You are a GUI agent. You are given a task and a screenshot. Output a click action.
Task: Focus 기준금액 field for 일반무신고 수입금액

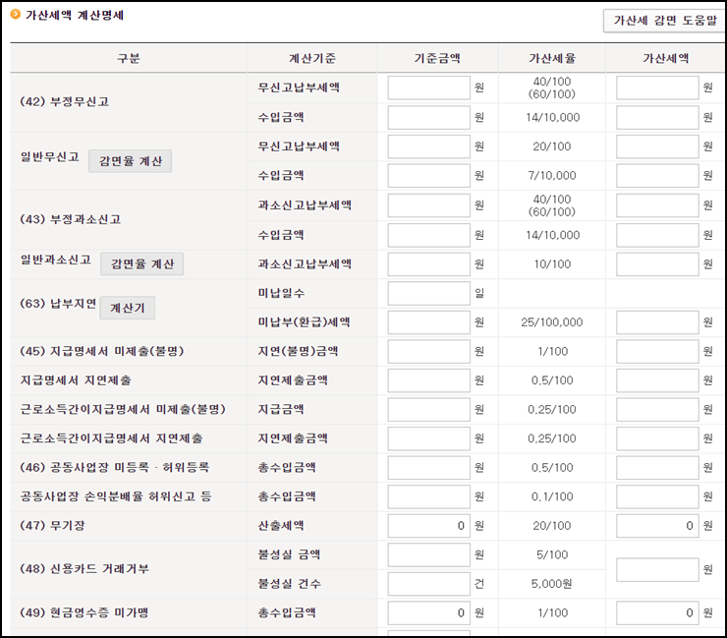tap(429, 175)
